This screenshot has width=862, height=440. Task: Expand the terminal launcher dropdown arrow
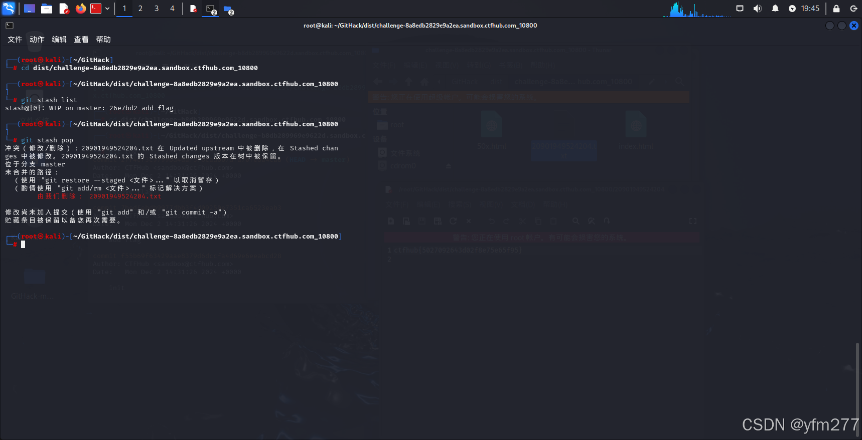(x=107, y=9)
